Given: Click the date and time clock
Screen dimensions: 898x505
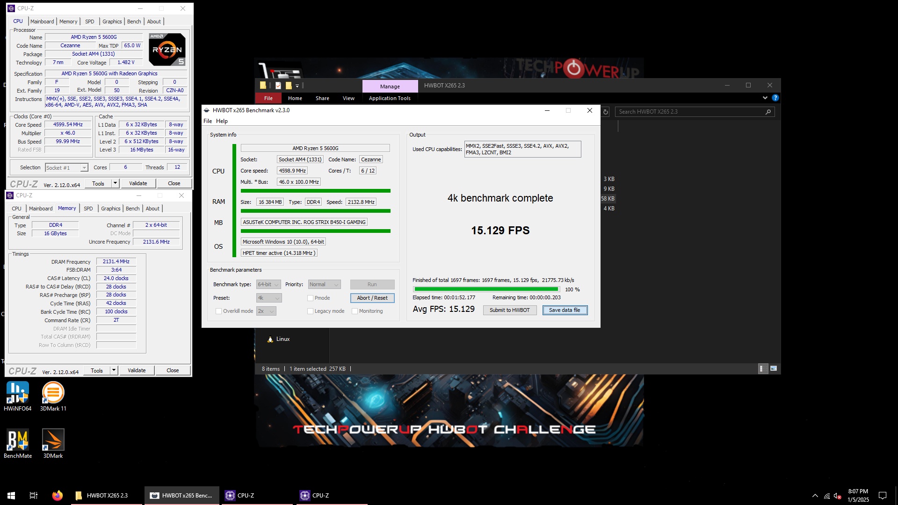Looking at the screenshot, I should click(x=858, y=496).
